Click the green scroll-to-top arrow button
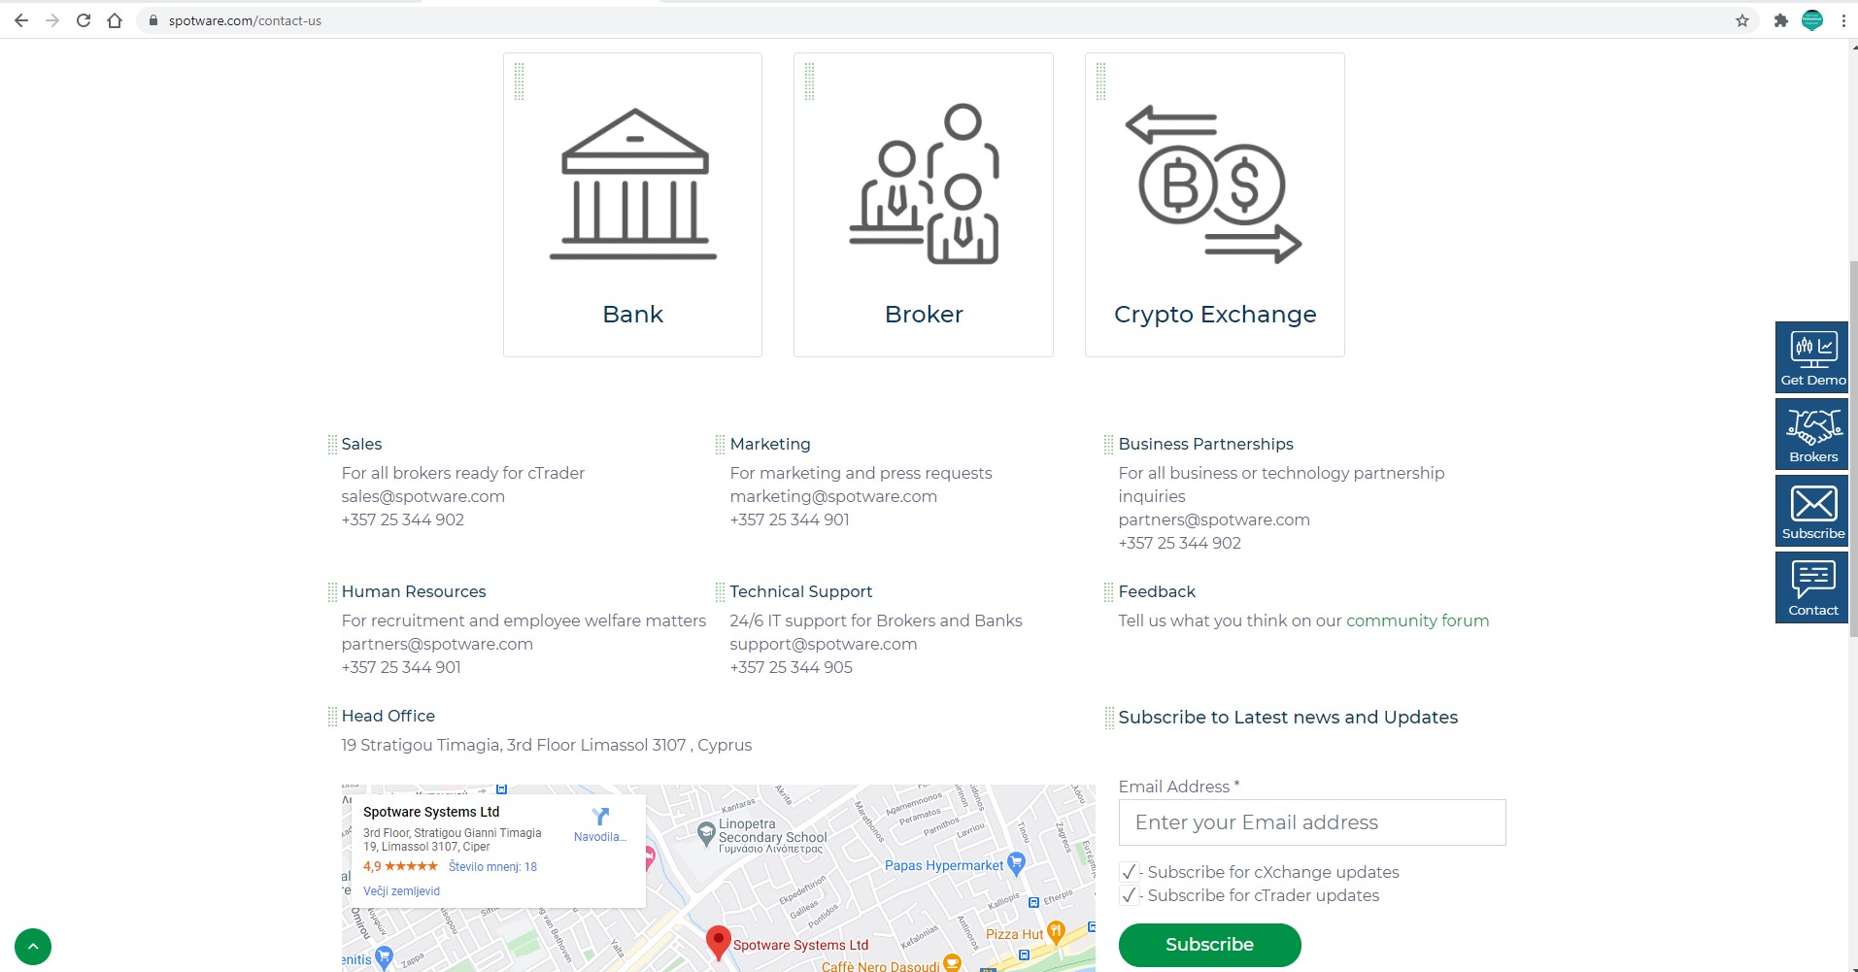 tap(33, 947)
